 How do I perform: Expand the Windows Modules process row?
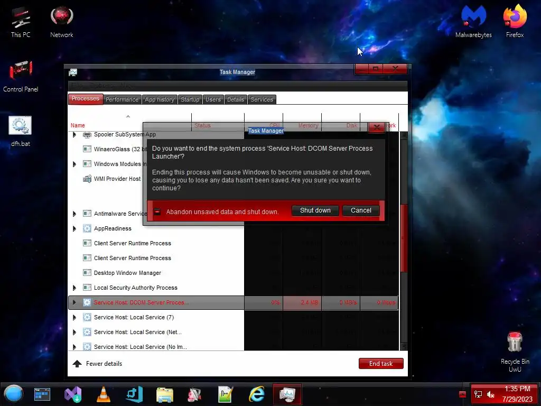coord(74,164)
